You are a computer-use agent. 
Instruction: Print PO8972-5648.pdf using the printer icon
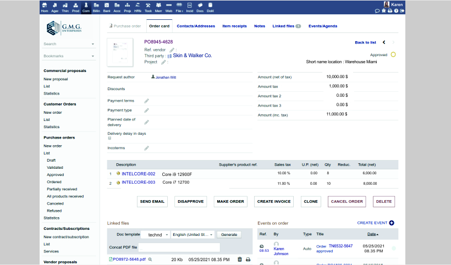(248, 259)
